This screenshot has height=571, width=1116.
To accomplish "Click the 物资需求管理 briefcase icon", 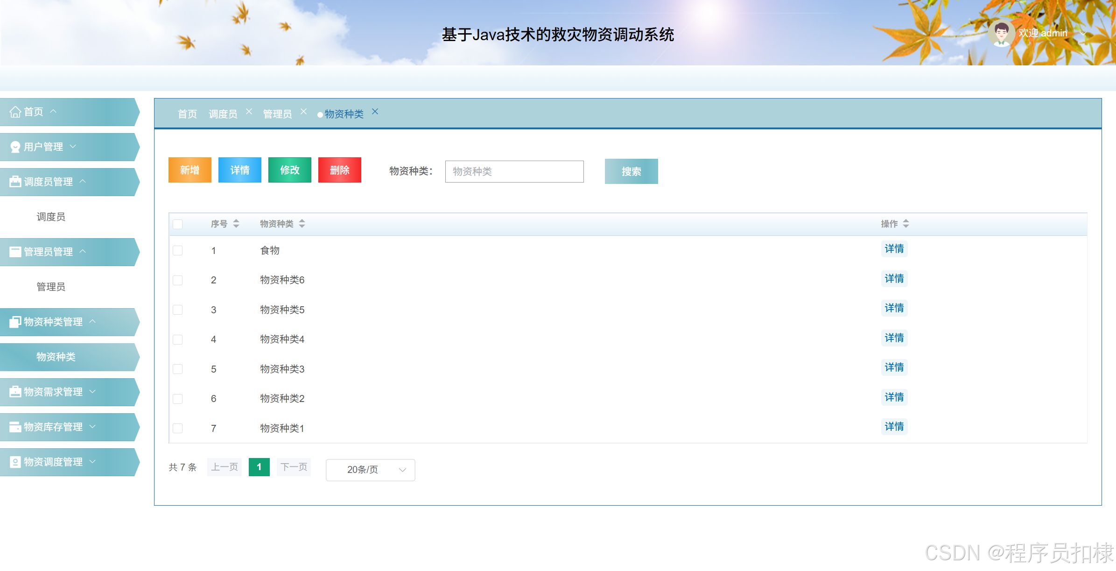I will point(15,392).
